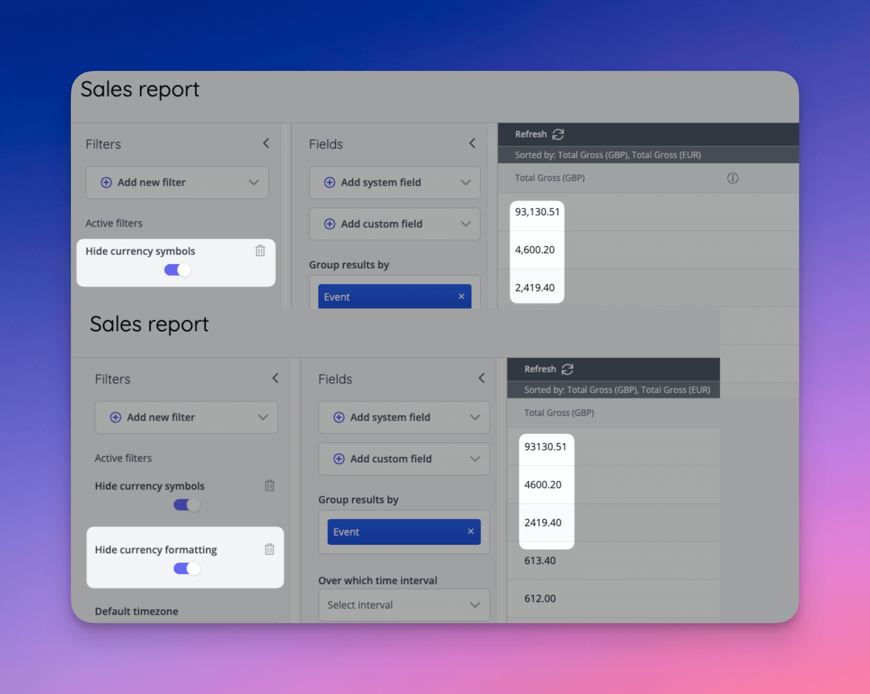Click the plus icon on Add custom field
The height and width of the screenshot is (694, 870).
pyautogui.click(x=329, y=224)
